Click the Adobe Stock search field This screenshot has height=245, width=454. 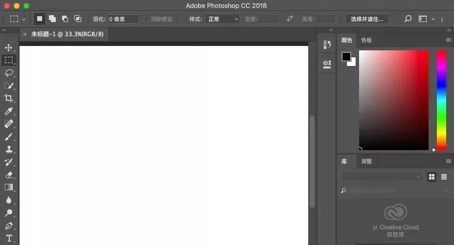point(396,191)
